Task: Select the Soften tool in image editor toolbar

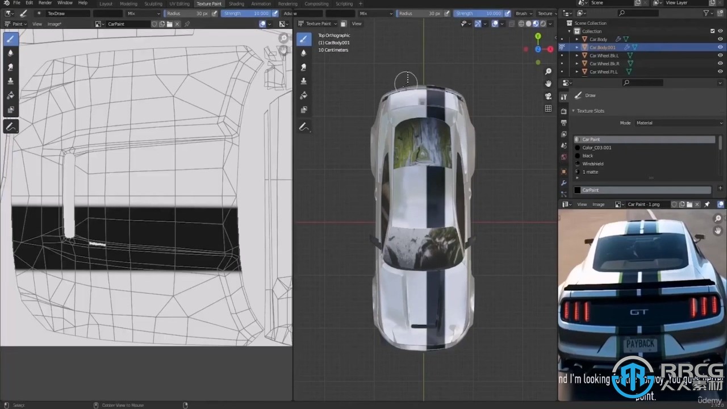Action: click(10, 53)
